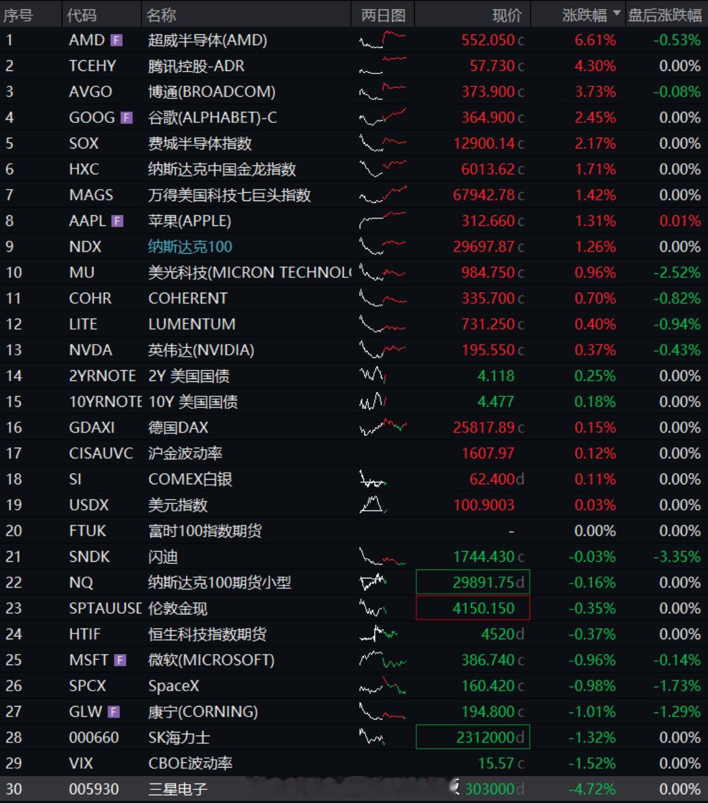Image resolution: width=708 pixels, height=803 pixels.
Task: Click the SK海力士 price cell 2312000
Action: pyautogui.click(x=473, y=737)
